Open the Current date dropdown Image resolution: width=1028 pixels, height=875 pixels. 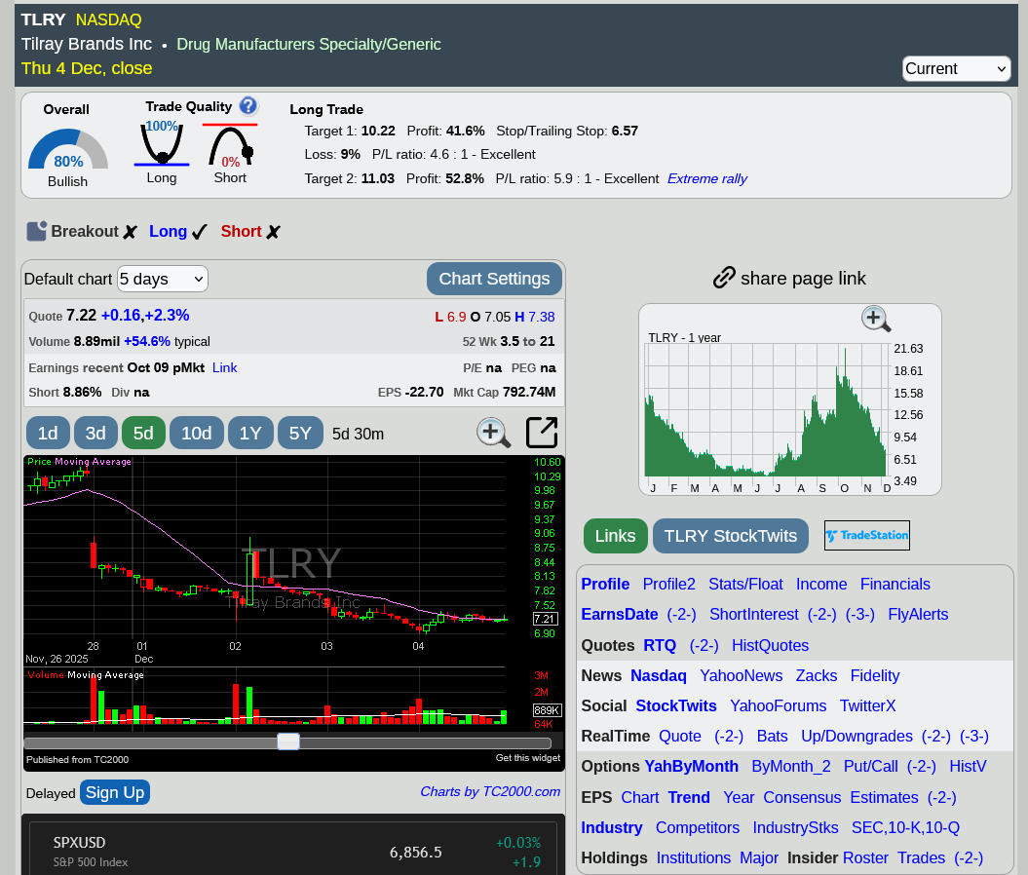pyautogui.click(x=956, y=69)
